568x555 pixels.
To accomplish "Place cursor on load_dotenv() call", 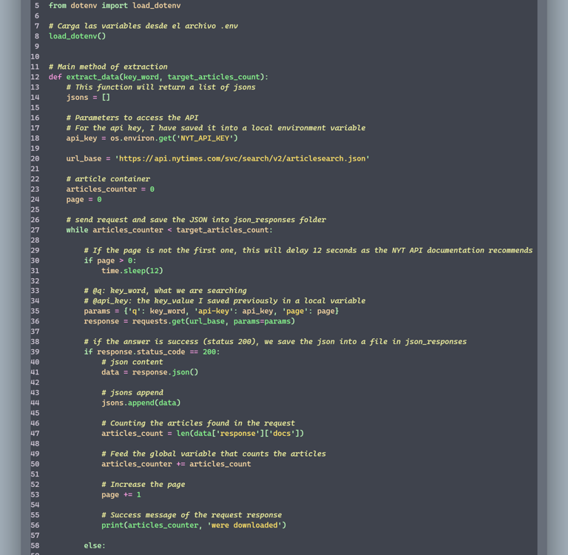I will pyautogui.click(x=77, y=36).
